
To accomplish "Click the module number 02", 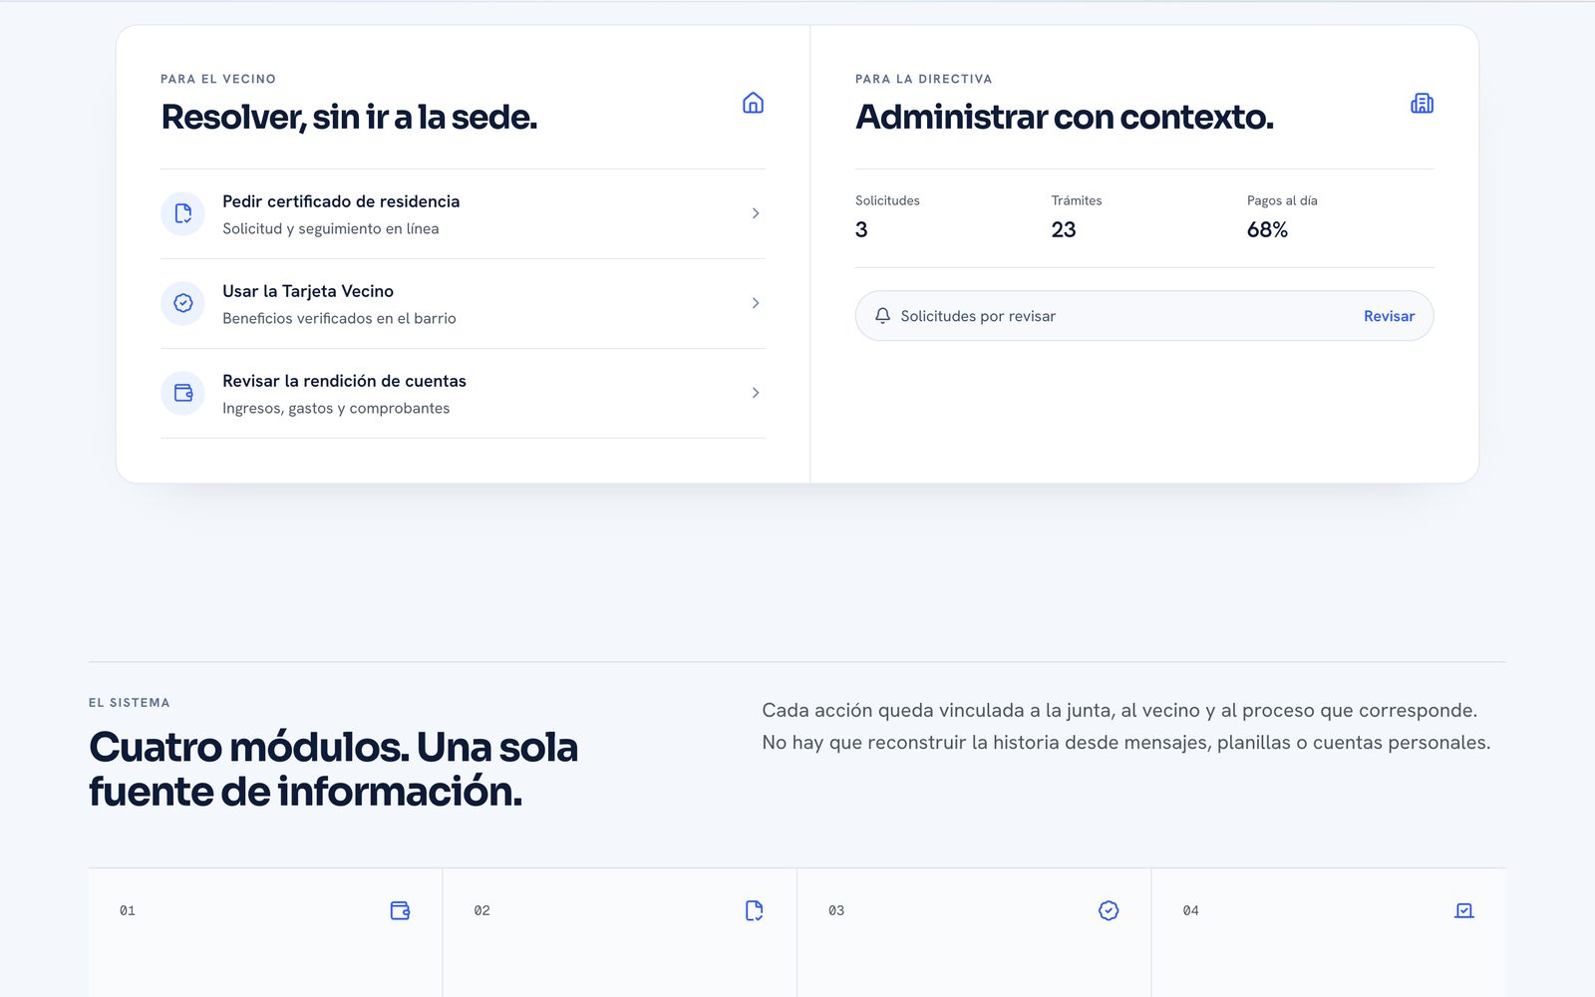I will tap(481, 910).
